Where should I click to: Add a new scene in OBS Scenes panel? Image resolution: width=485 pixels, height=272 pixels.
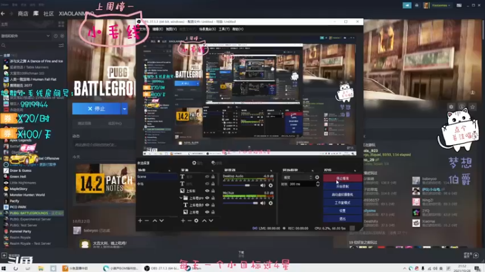pos(140,221)
